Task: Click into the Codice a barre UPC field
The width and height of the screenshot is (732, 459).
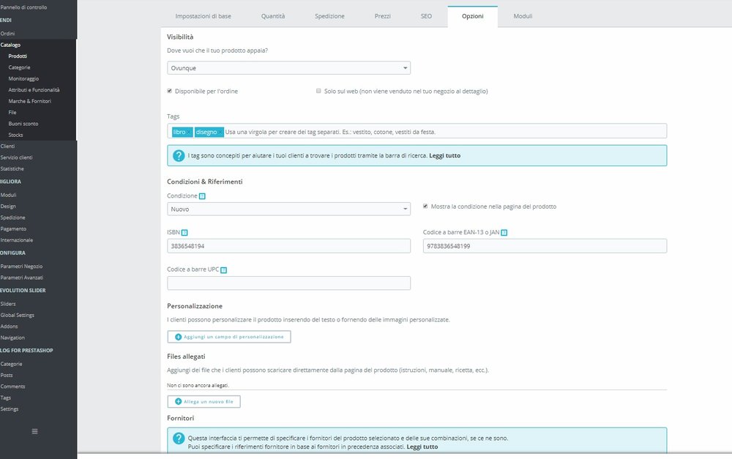Action: (x=288, y=283)
